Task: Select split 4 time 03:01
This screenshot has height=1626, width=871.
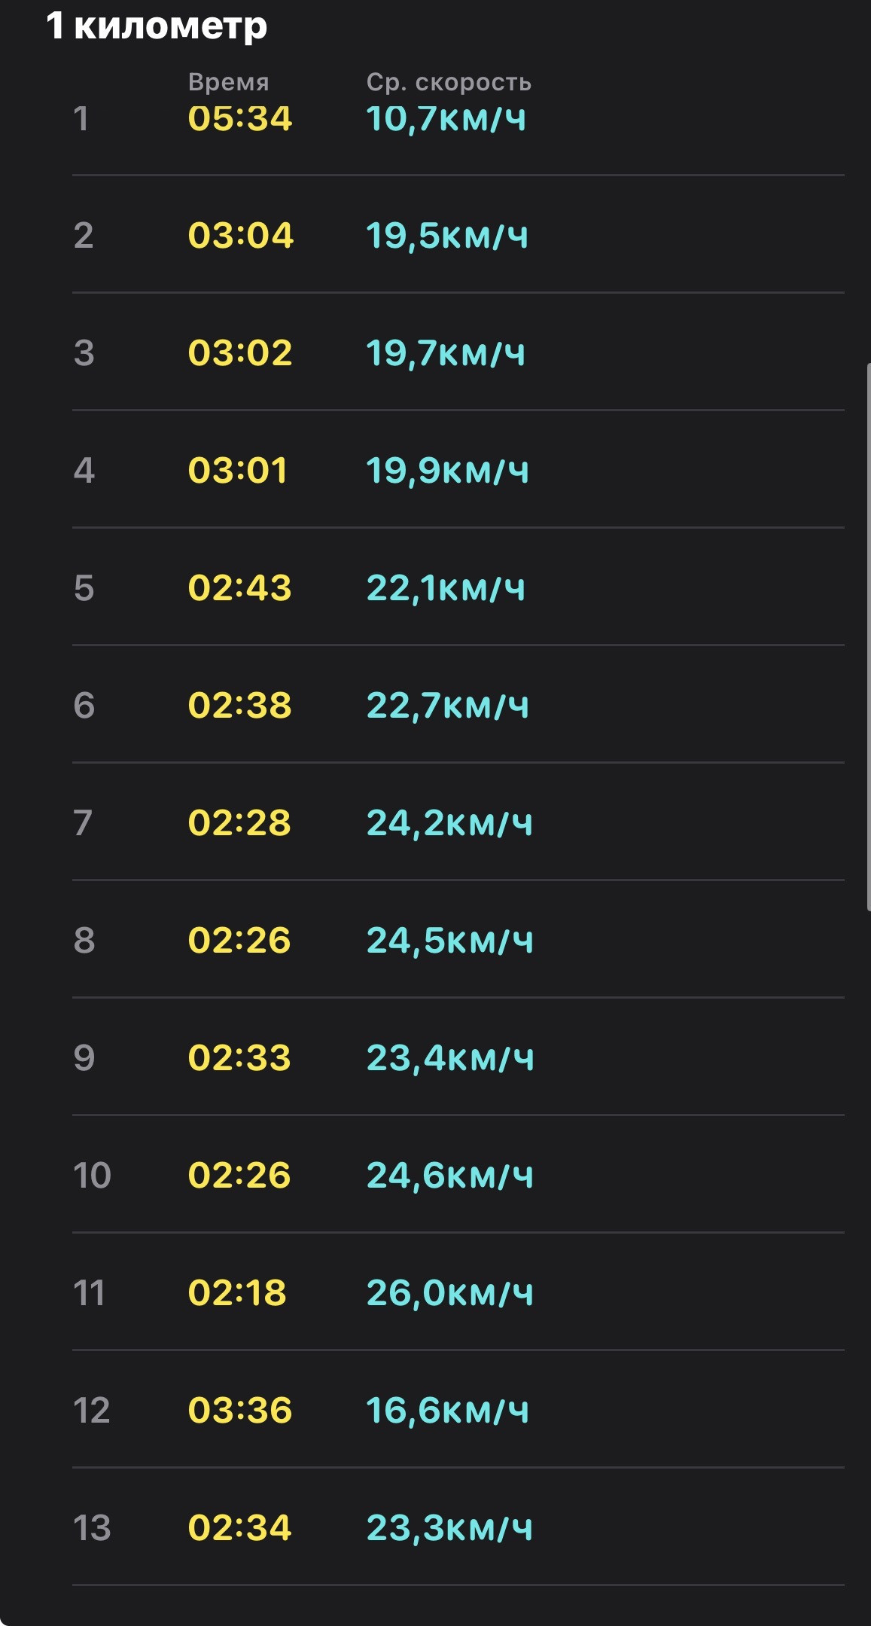Action: click(238, 471)
